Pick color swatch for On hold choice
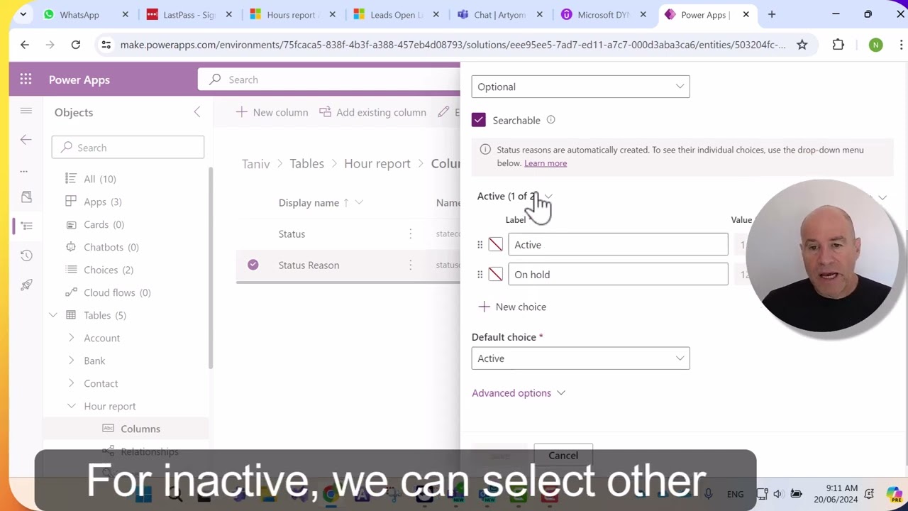 496,275
